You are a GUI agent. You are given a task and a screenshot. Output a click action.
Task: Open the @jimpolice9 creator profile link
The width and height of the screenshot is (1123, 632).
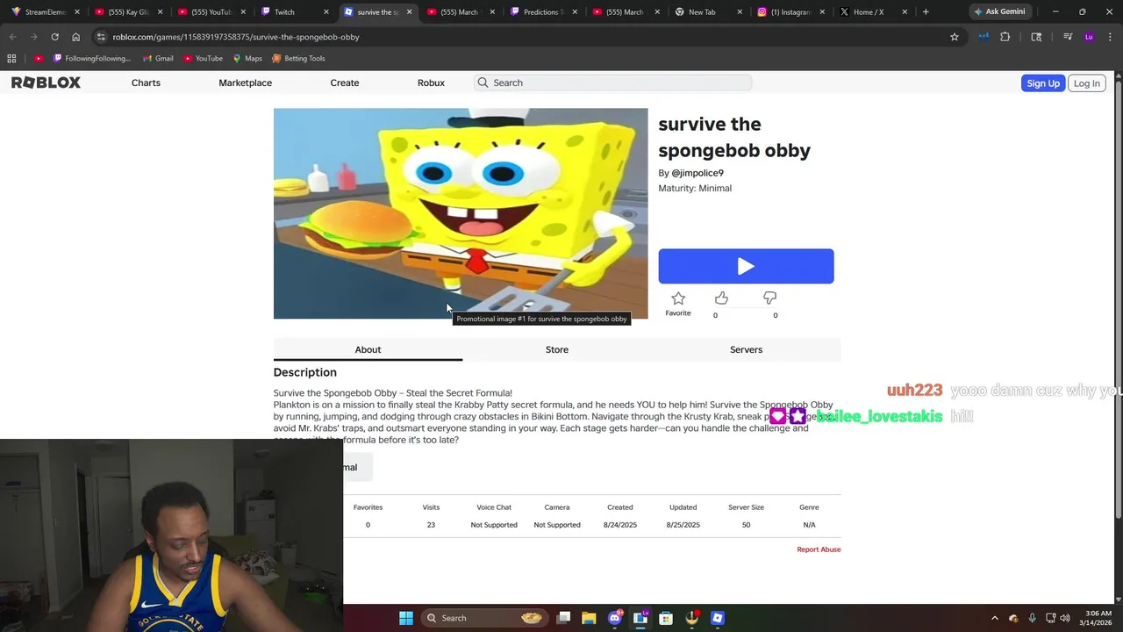click(697, 173)
